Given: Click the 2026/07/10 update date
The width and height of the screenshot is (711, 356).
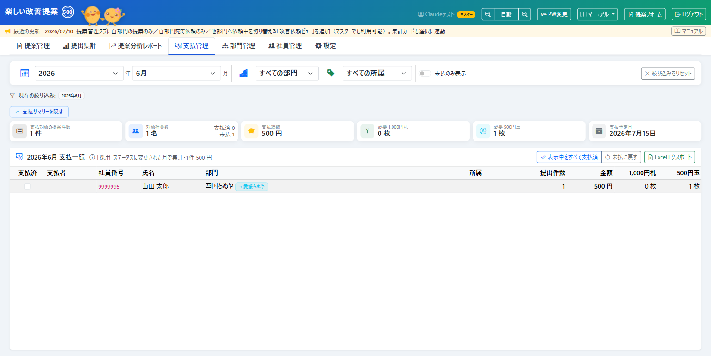Looking at the screenshot, I should (x=59, y=31).
